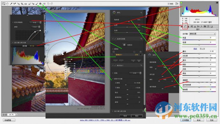Reset the 颜色 filter with undo arrow
Image resolution: width=220 pixels, height=124 pixels.
(141, 13)
